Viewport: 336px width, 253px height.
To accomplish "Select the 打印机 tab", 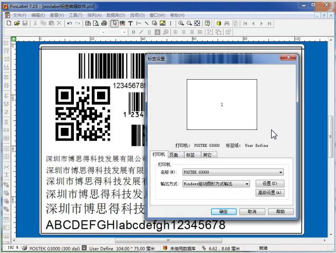I will point(159,154).
